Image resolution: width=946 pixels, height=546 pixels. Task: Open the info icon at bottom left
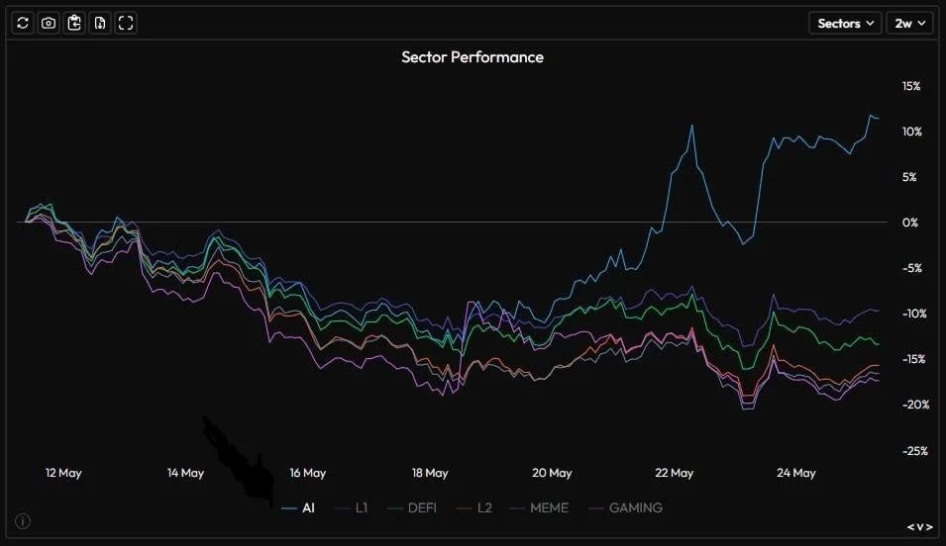(x=23, y=521)
